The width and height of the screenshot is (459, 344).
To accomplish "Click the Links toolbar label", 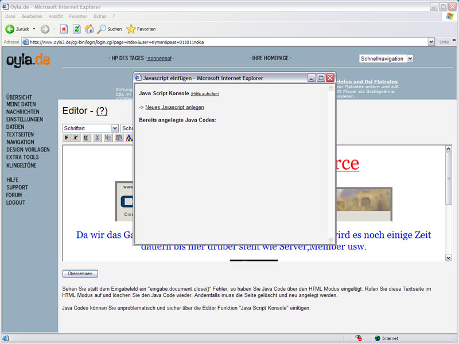I will 444,42.
